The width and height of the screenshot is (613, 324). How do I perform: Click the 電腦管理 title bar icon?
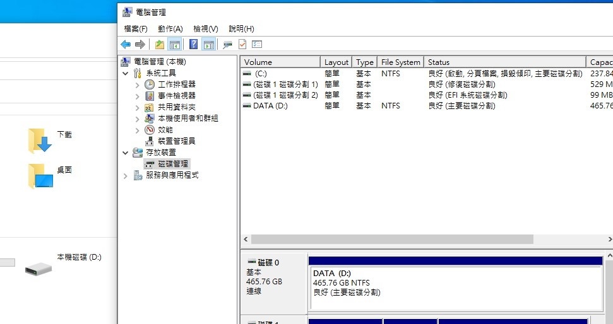coord(127,12)
